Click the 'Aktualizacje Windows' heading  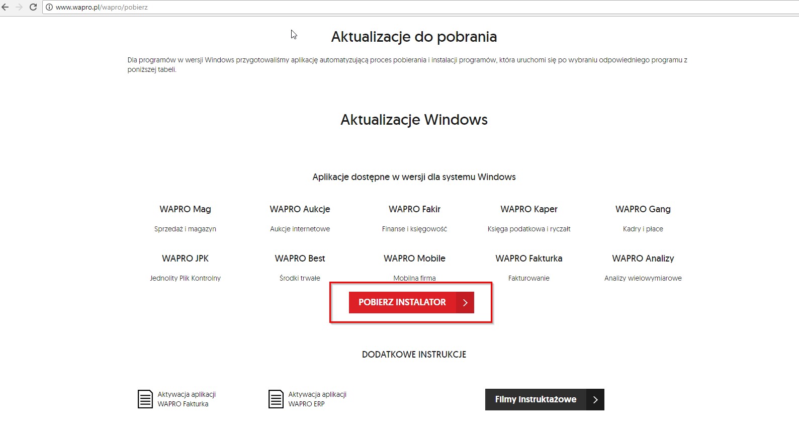[414, 120]
